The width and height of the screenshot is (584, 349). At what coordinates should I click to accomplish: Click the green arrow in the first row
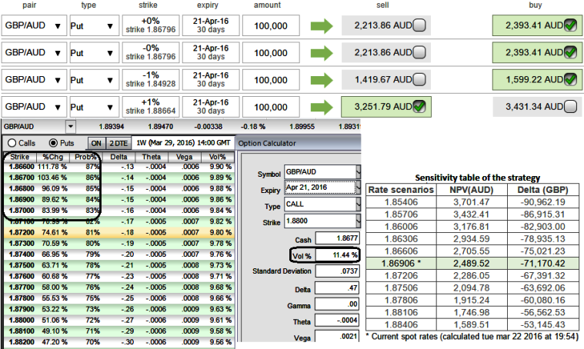click(322, 25)
